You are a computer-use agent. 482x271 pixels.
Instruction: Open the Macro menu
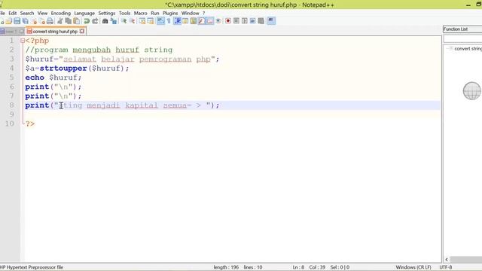tap(141, 14)
